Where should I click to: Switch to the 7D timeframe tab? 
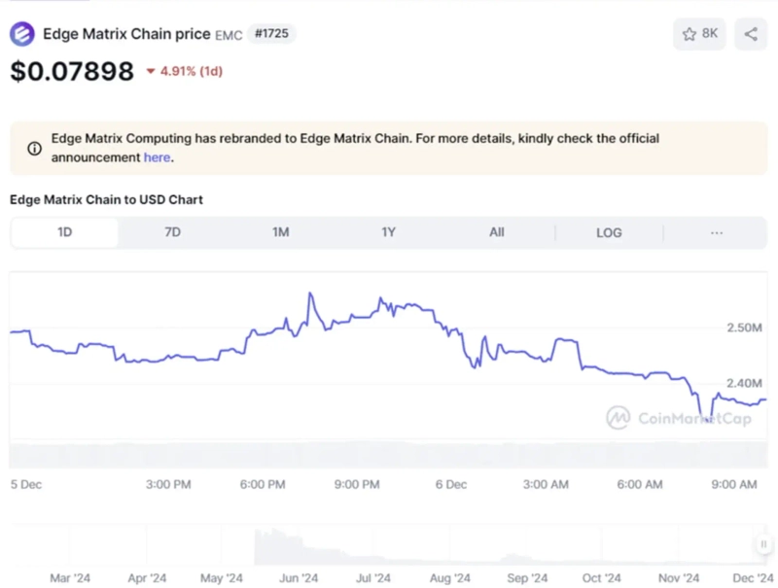[172, 233]
